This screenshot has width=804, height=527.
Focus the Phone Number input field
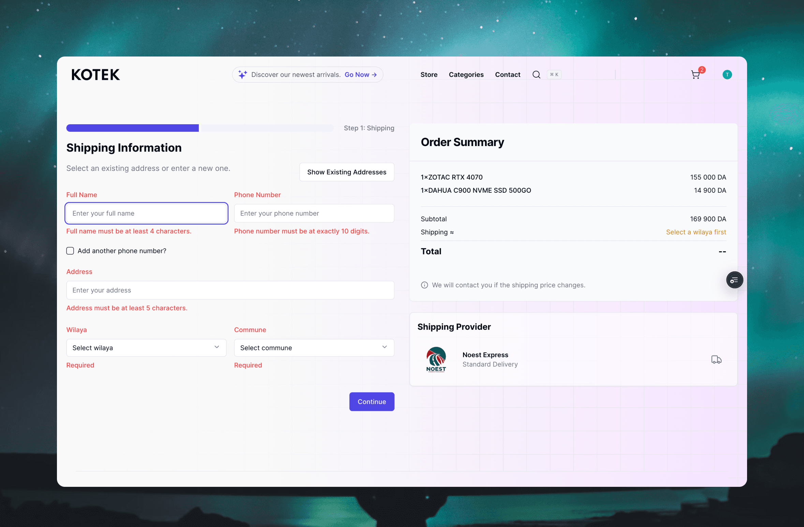pos(314,213)
